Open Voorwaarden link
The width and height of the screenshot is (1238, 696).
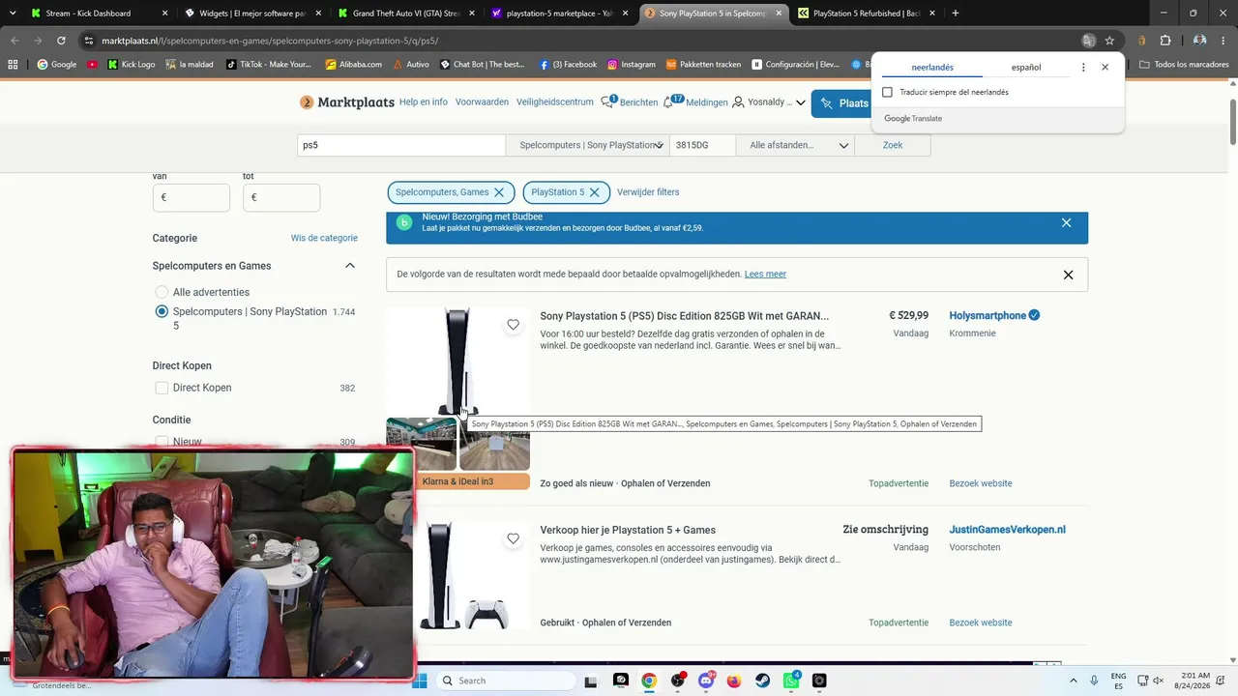point(482,102)
